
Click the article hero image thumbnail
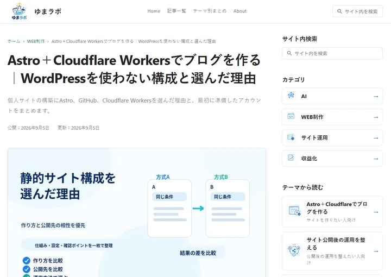[x=137, y=212]
